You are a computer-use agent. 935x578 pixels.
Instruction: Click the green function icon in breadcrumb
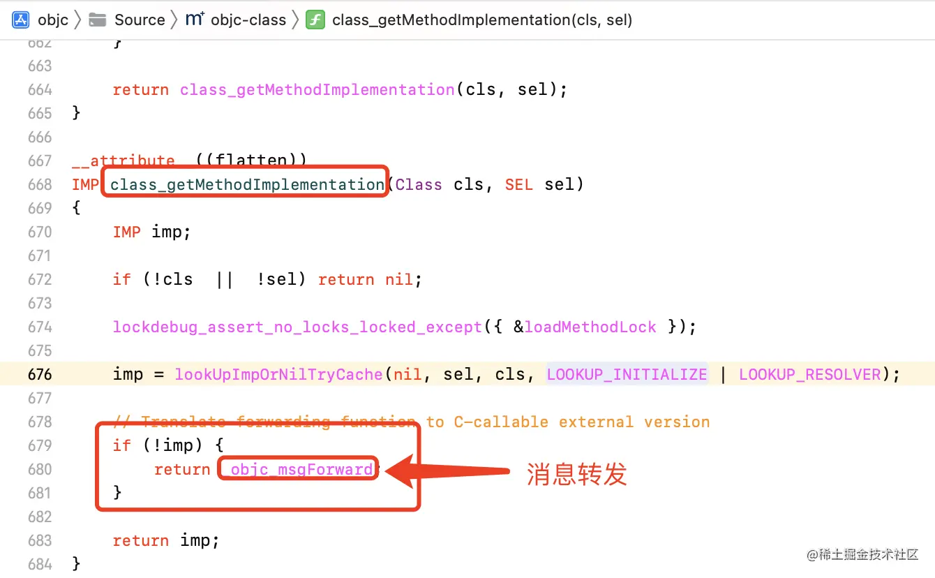[x=315, y=20]
